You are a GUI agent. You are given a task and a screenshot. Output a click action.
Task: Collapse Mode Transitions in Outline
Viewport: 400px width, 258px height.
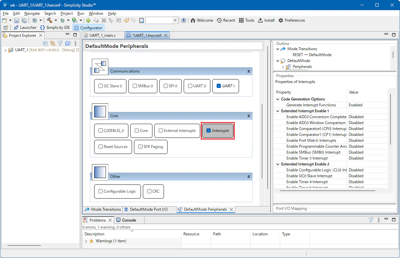[x=278, y=49]
